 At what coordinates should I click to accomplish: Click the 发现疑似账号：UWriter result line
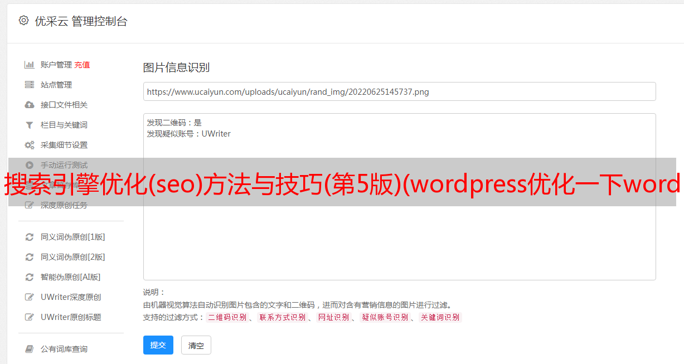(189, 134)
